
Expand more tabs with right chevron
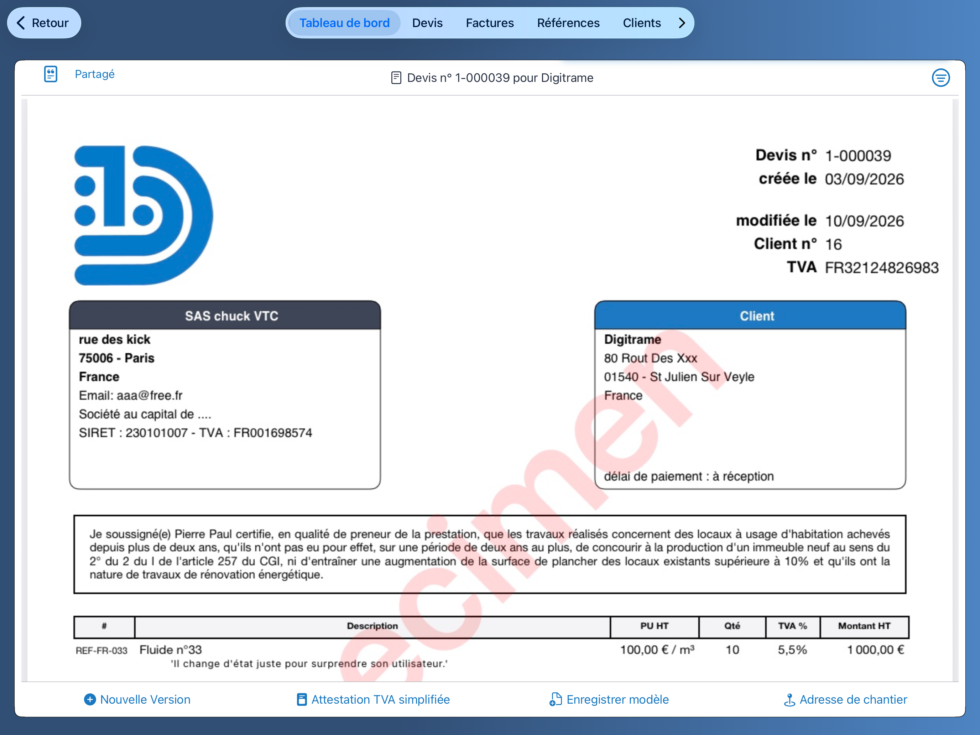point(682,23)
